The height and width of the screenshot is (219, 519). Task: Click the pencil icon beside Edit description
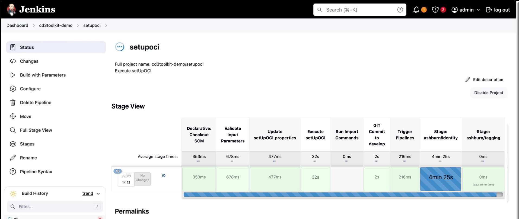(x=468, y=80)
